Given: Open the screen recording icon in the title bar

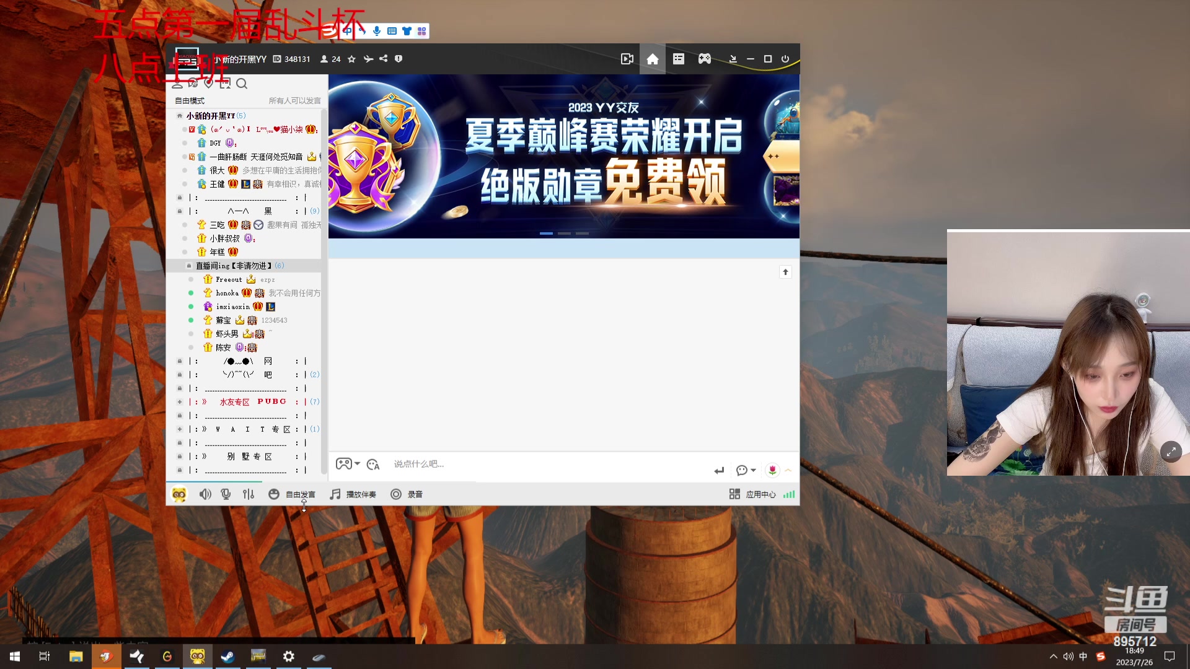Looking at the screenshot, I should [x=627, y=59].
